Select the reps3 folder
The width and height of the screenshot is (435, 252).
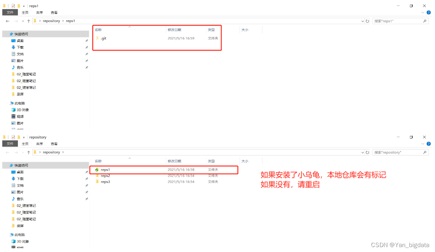(x=105, y=182)
